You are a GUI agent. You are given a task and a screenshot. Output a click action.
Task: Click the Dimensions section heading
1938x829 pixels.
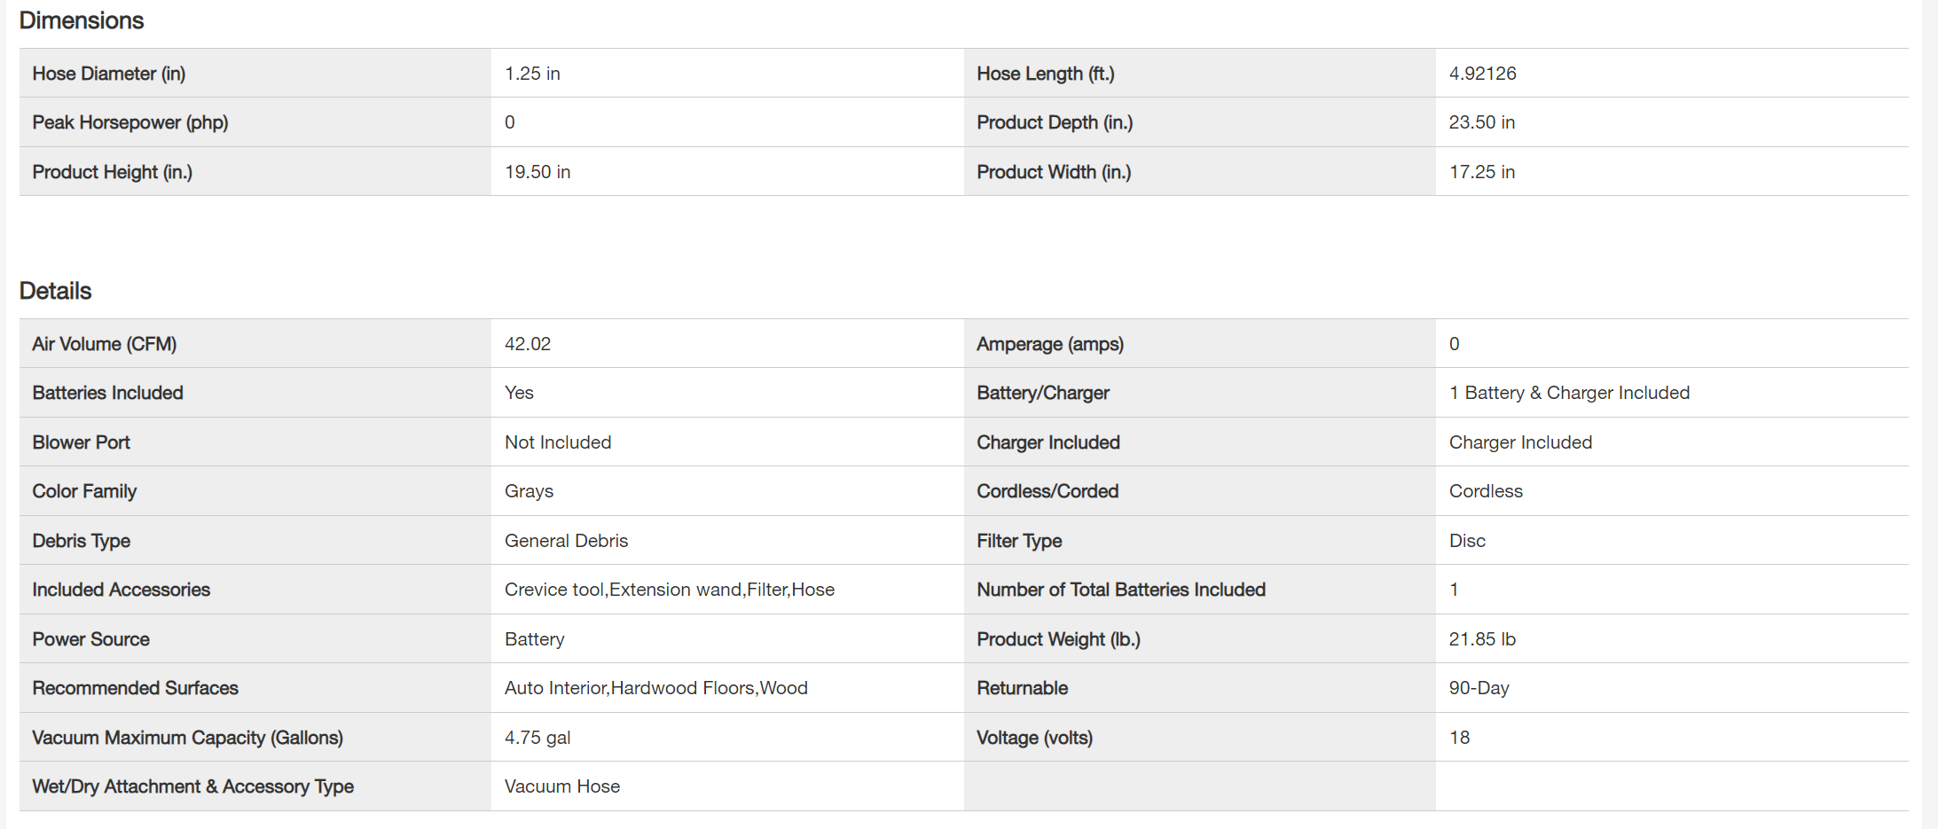coord(82,20)
